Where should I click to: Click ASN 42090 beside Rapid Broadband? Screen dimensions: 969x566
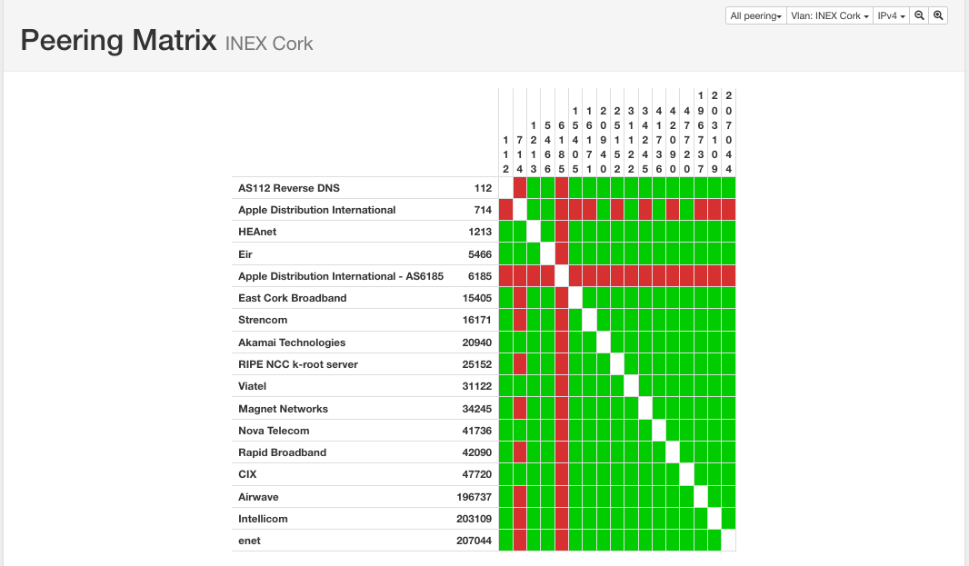477,452
